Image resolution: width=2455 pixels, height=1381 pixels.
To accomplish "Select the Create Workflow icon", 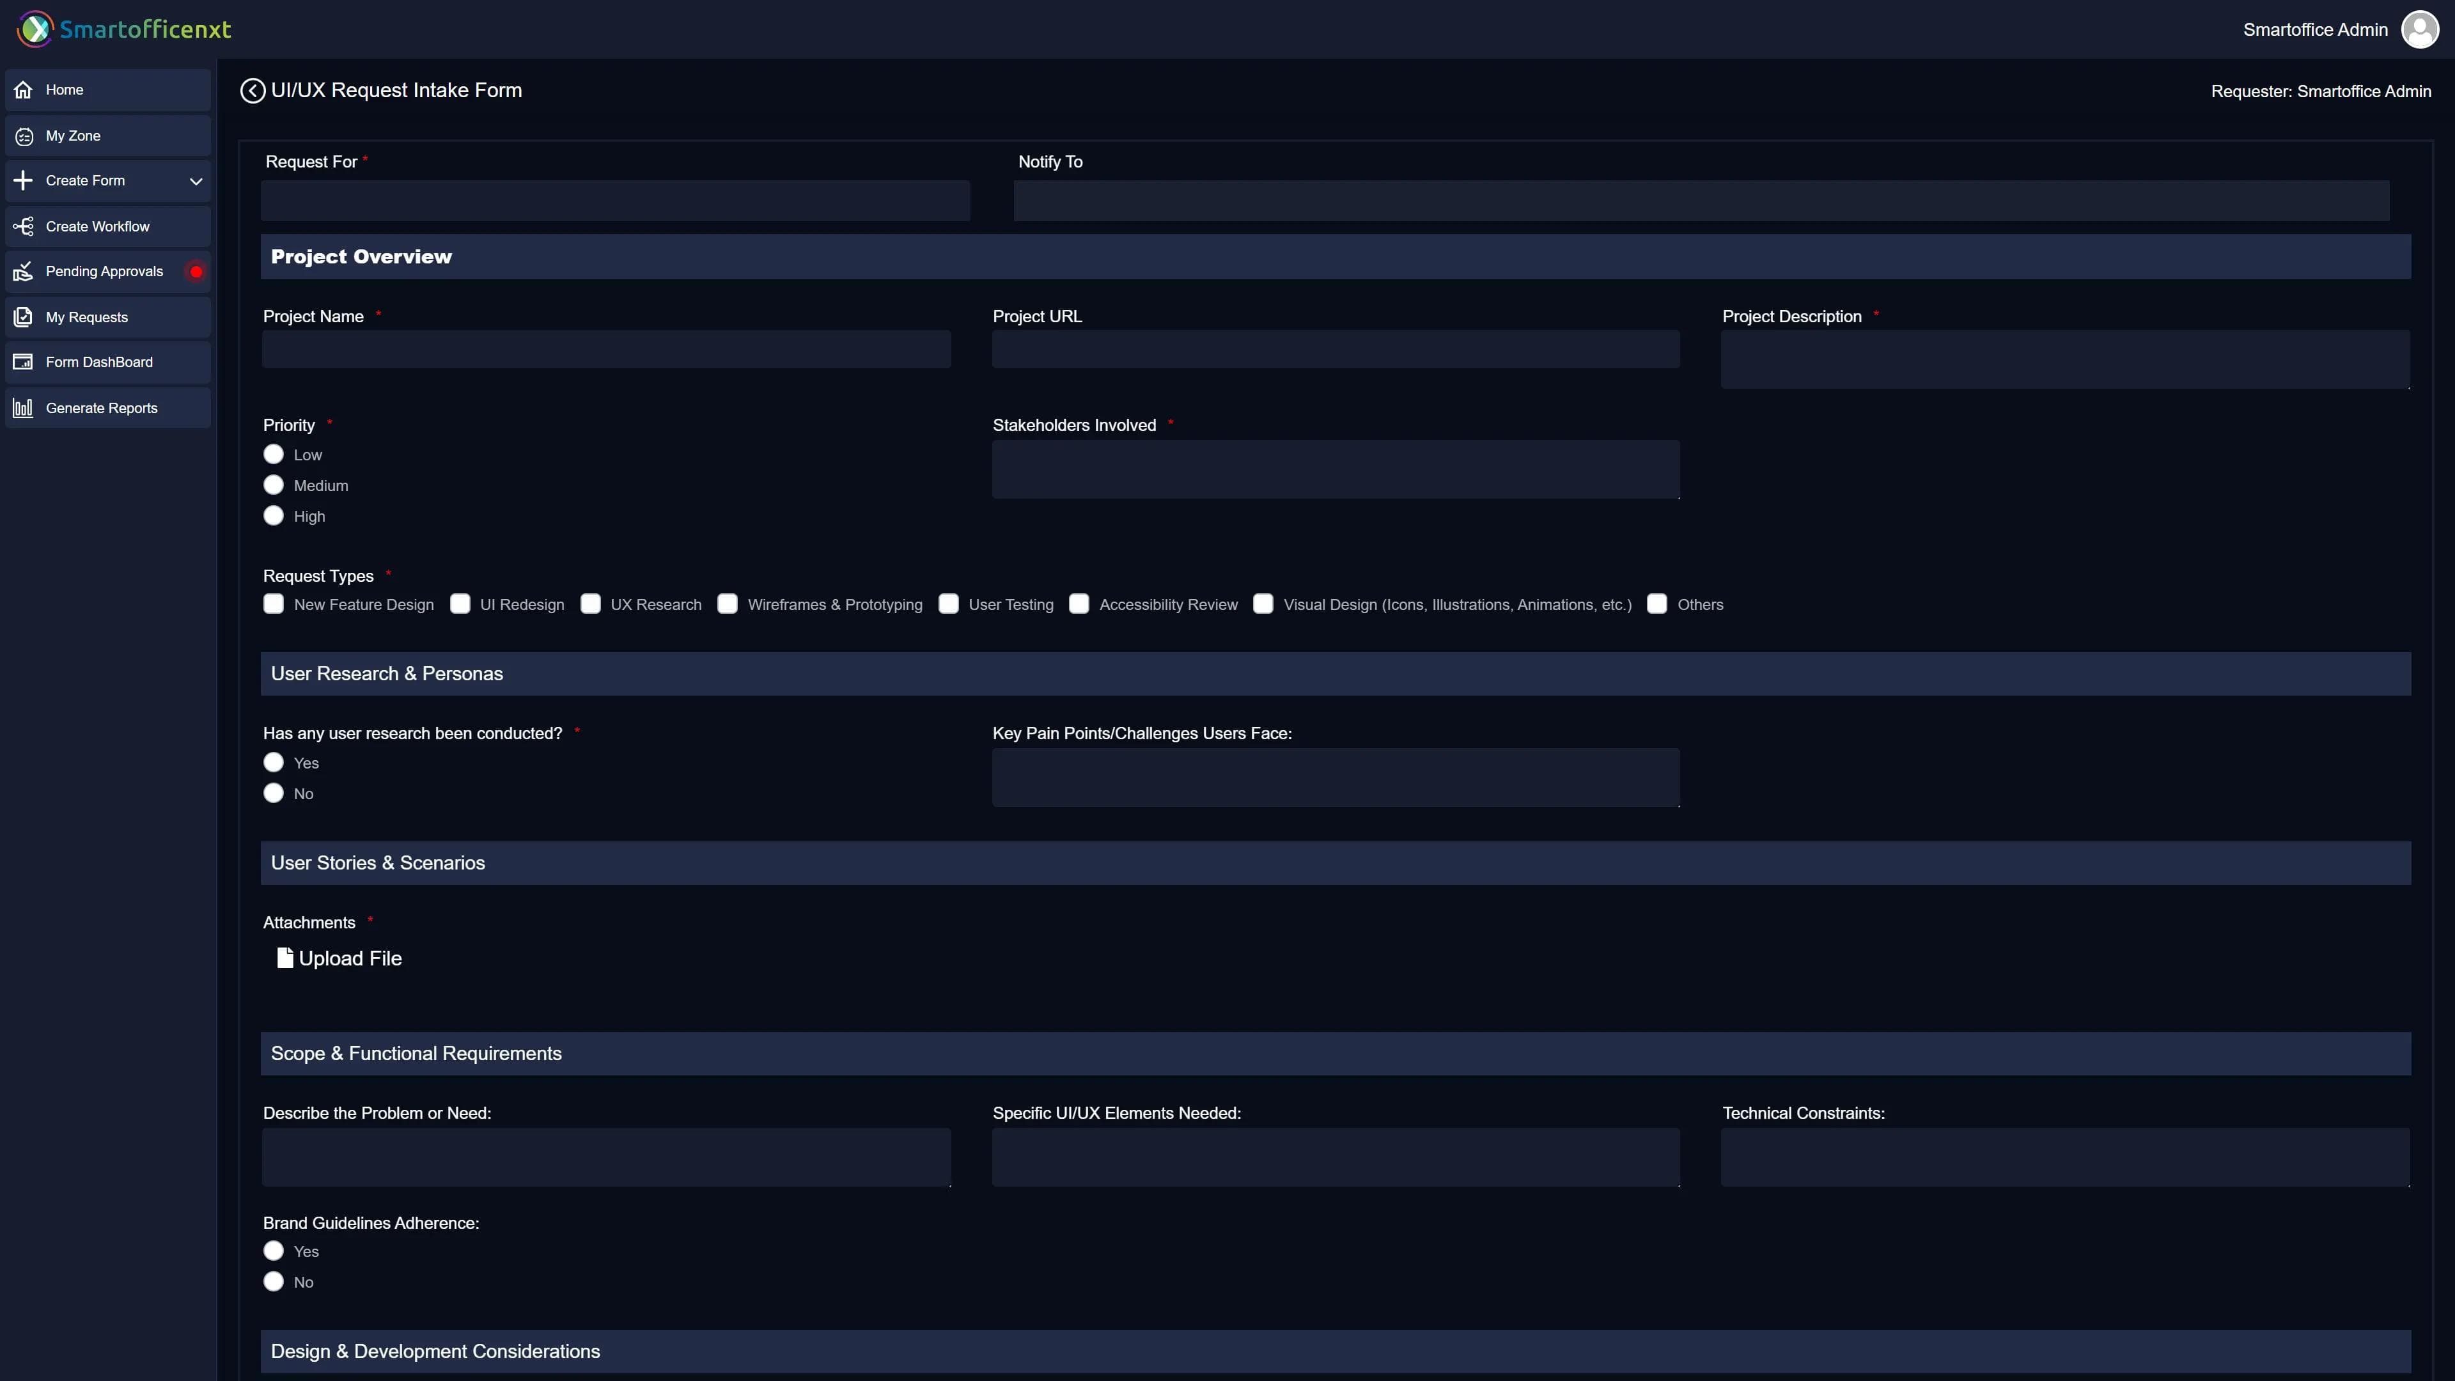I will coord(23,226).
